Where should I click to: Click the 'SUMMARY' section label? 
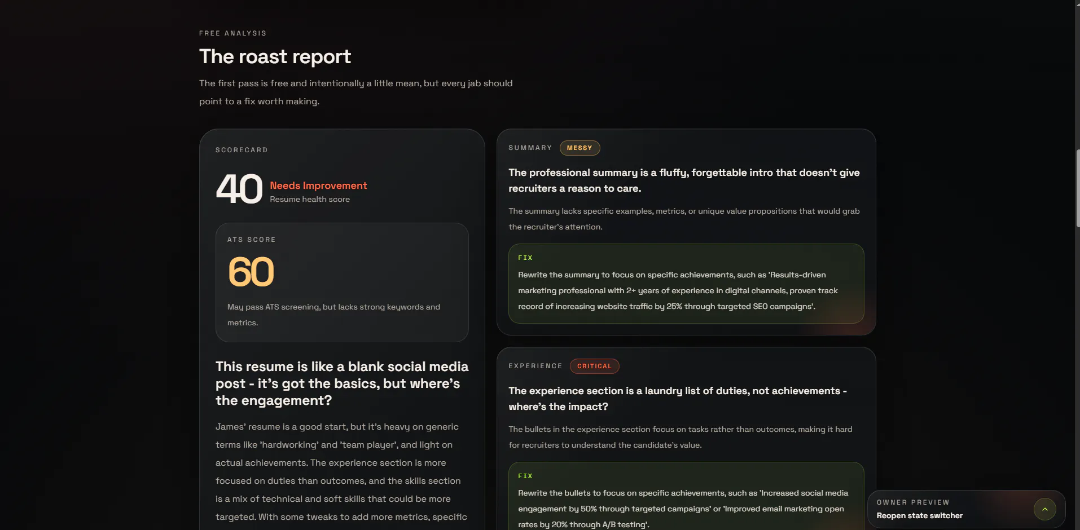[x=530, y=148]
